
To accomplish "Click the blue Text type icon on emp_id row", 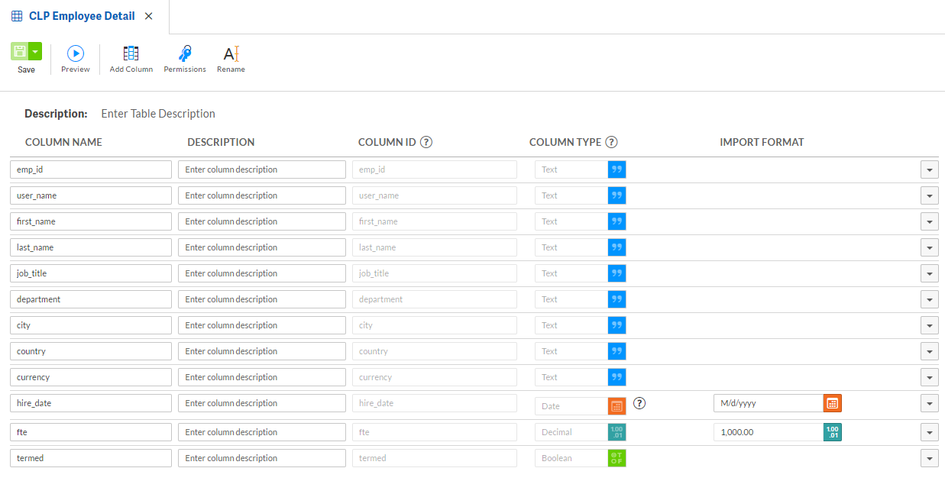I will pos(617,169).
